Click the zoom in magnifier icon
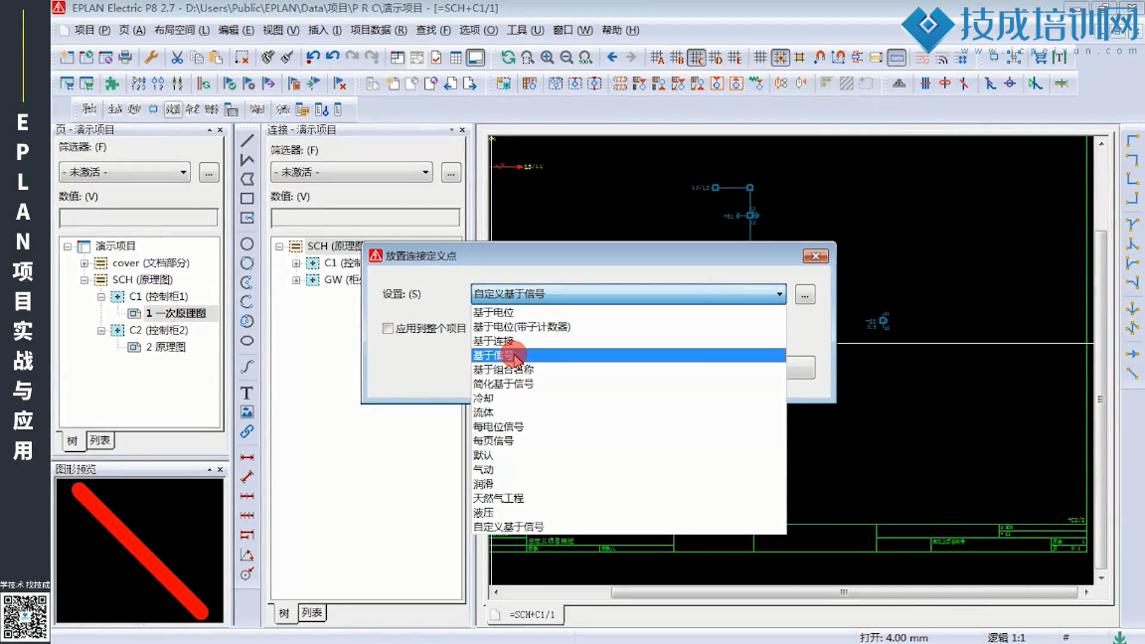1145x644 pixels. [547, 57]
